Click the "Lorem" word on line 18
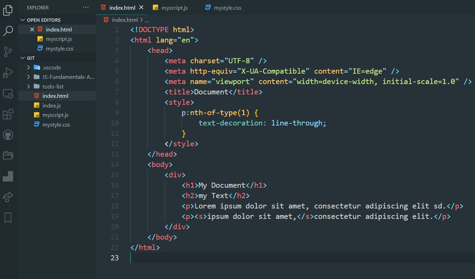The image size is (475, 279). (205, 206)
